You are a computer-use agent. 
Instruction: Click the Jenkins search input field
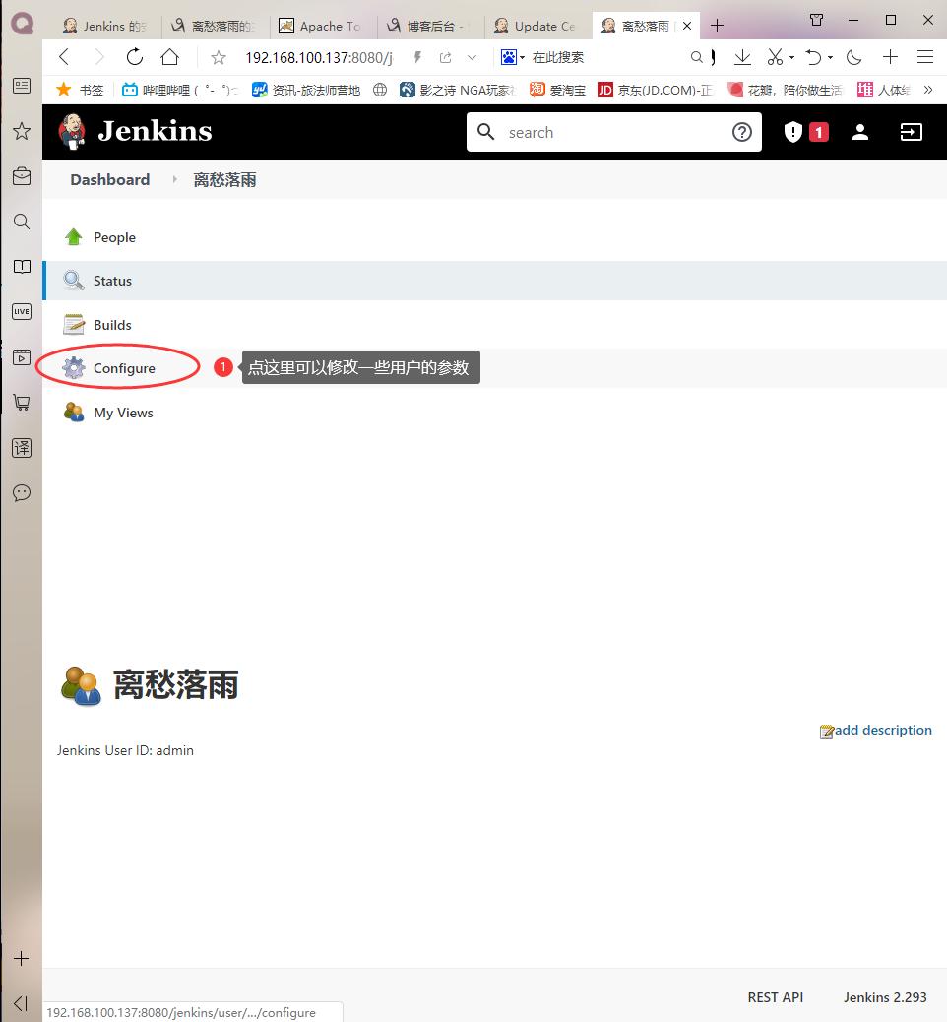coord(612,132)
